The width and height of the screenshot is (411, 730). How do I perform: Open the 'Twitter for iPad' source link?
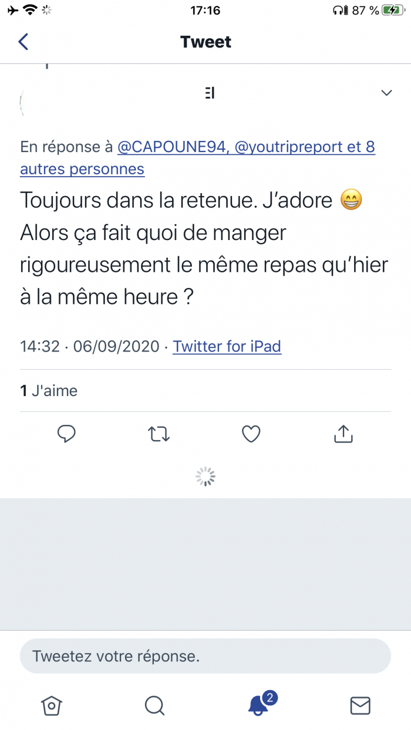pos(227,346)
